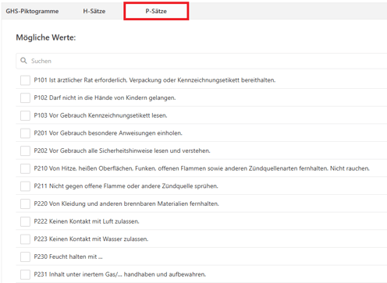Viewport: 387px width, 283px height.
Task: Click the text 'P230 Feucht halten mit ...'
Action: pyautogui.click(x=69, y=256)
